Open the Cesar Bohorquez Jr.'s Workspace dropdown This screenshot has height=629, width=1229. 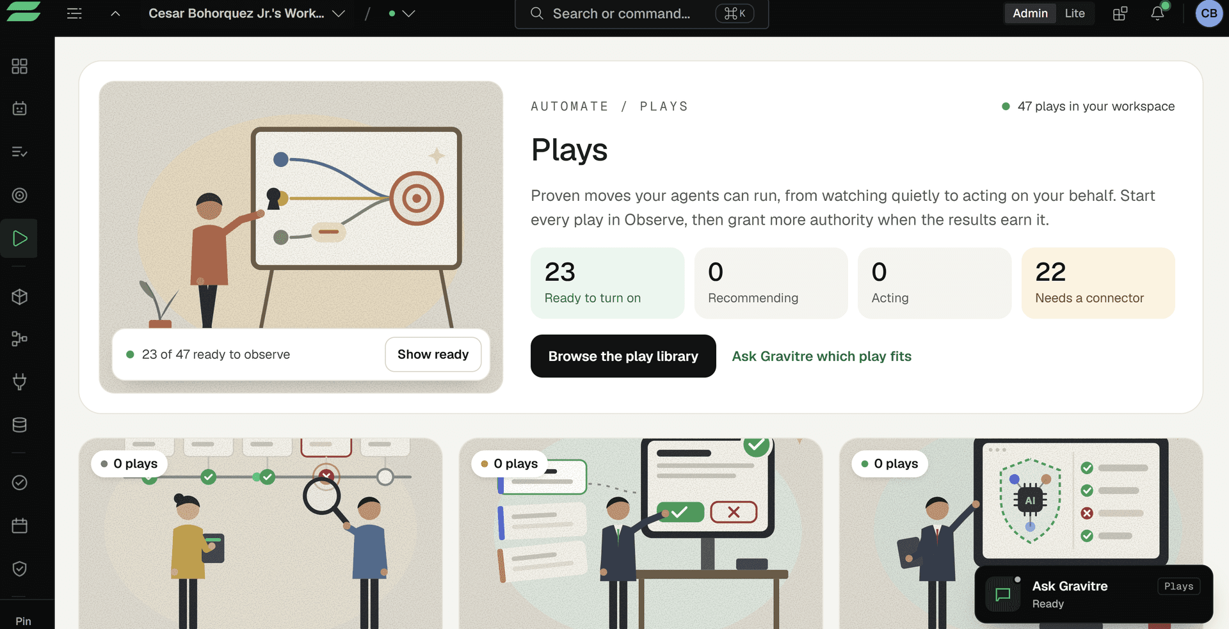pos(246,13)
